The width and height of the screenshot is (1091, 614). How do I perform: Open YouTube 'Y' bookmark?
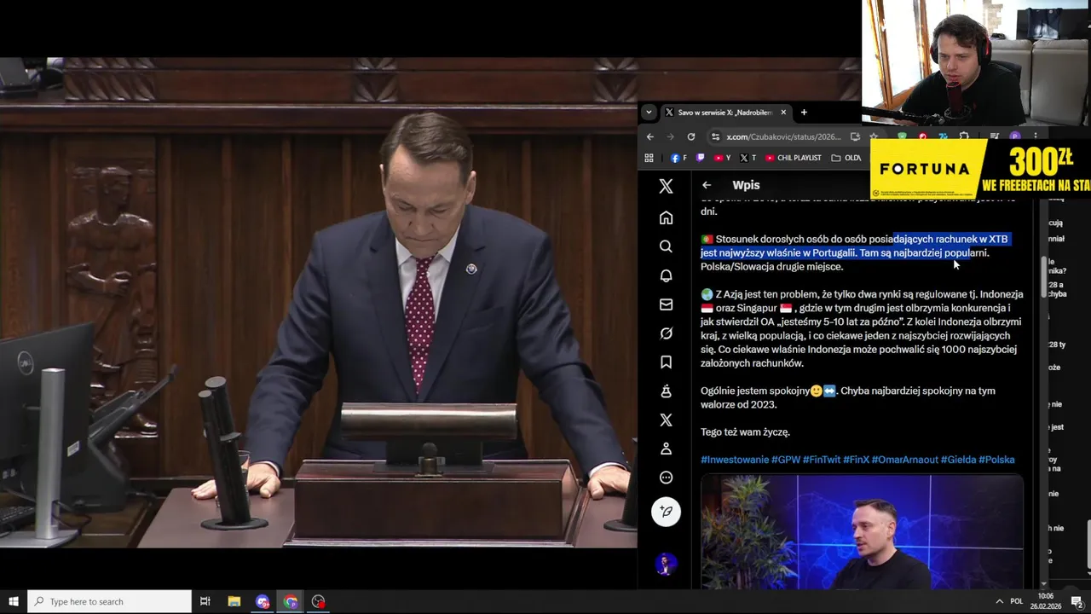point(723,158)
